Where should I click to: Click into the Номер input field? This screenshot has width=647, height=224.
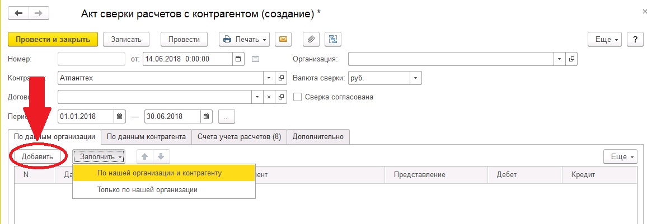click(x=91, y=59)
